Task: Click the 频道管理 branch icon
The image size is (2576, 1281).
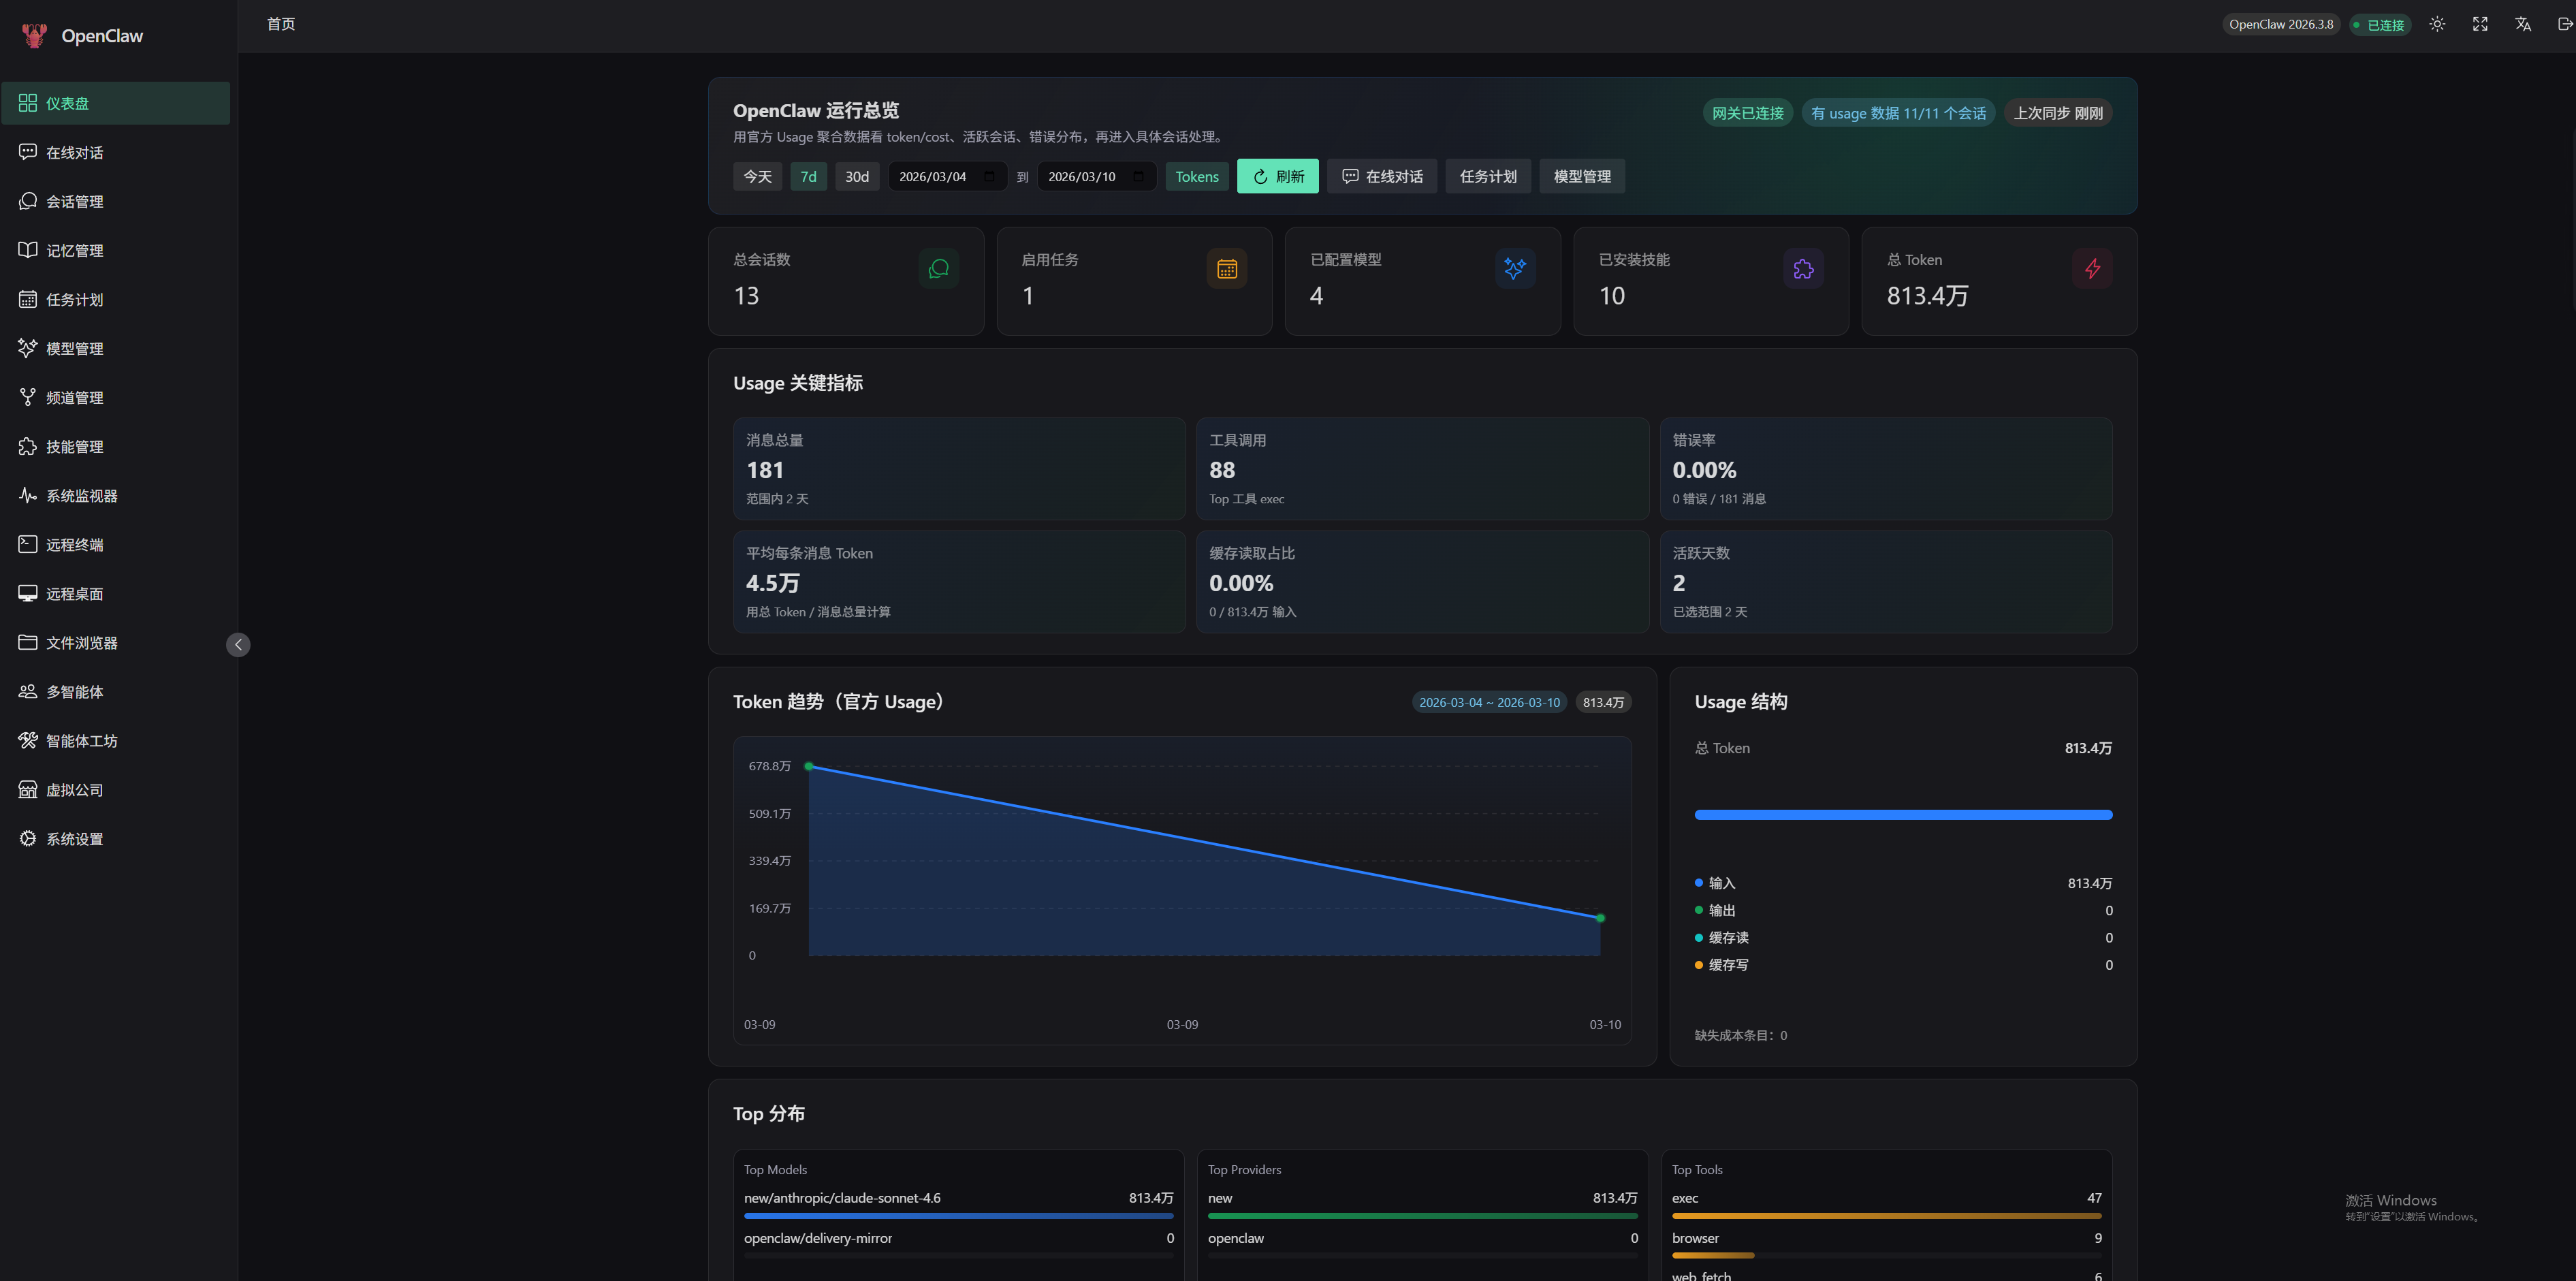Action: (28, 397)
